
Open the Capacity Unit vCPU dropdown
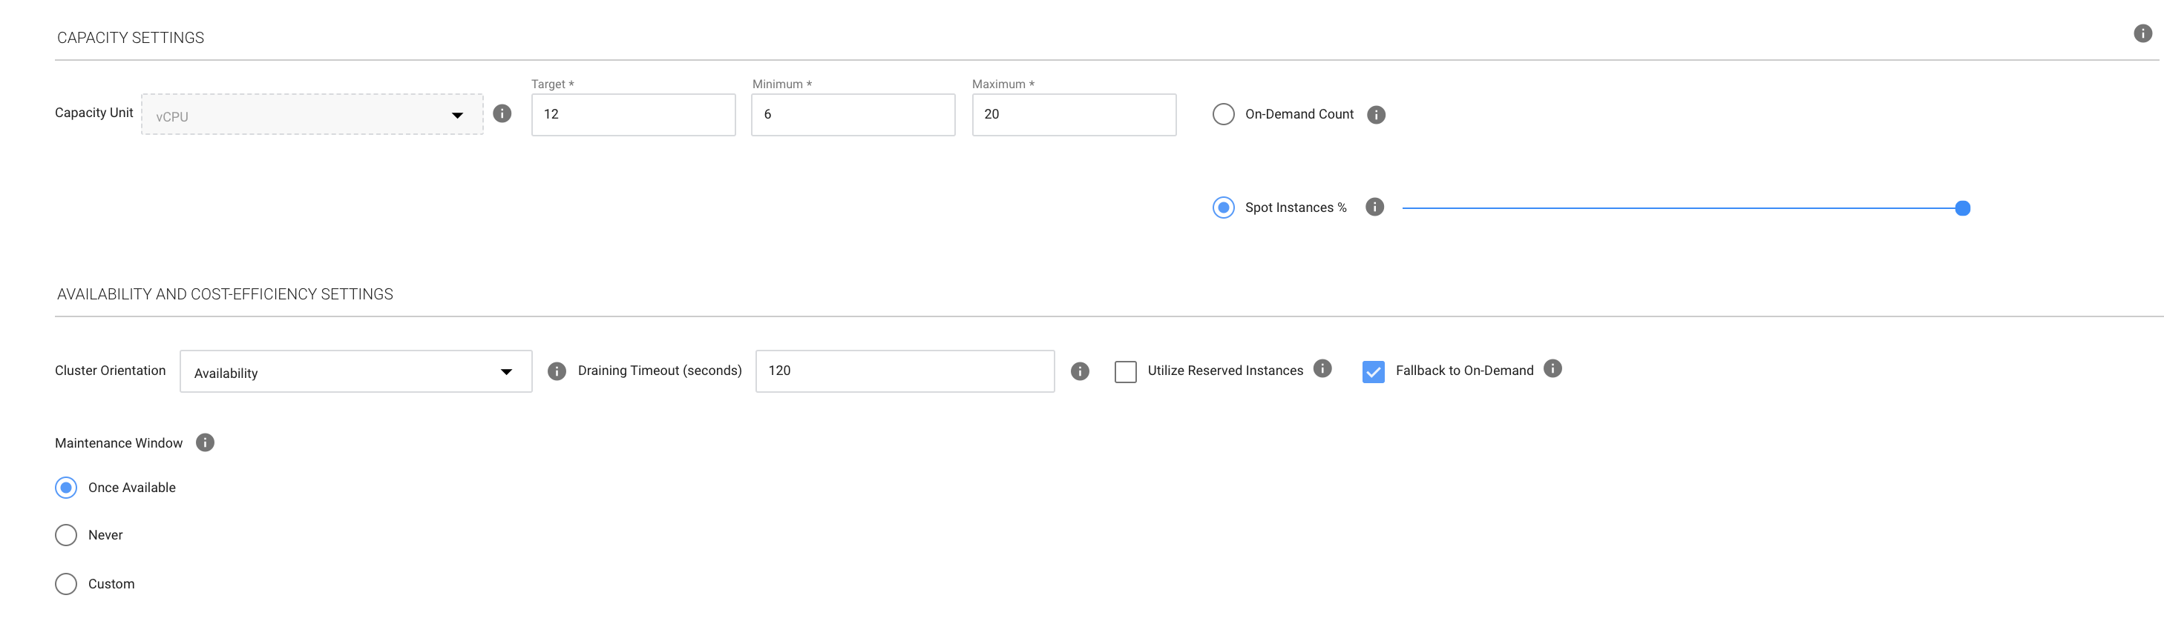312,115
